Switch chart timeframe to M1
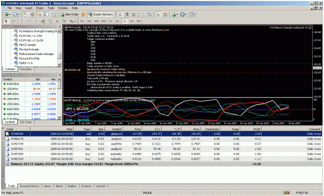The width and height of the screenshot is (324, 196). 82,21
